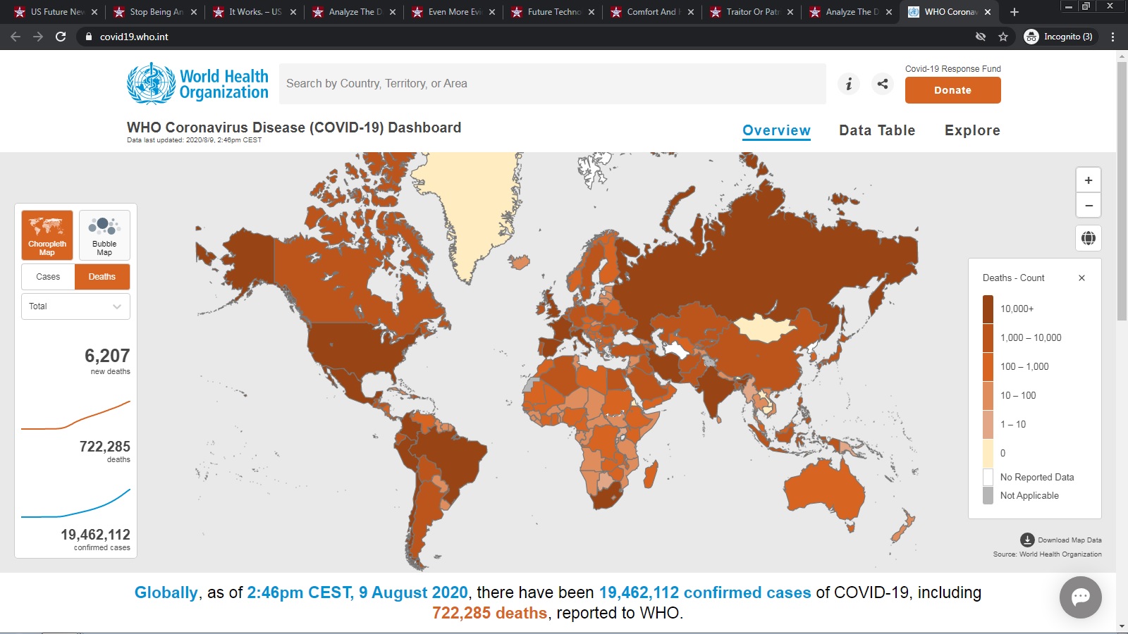Click the World Health Organization logo
Screen dimensions: 1128x634
point(197,84)
